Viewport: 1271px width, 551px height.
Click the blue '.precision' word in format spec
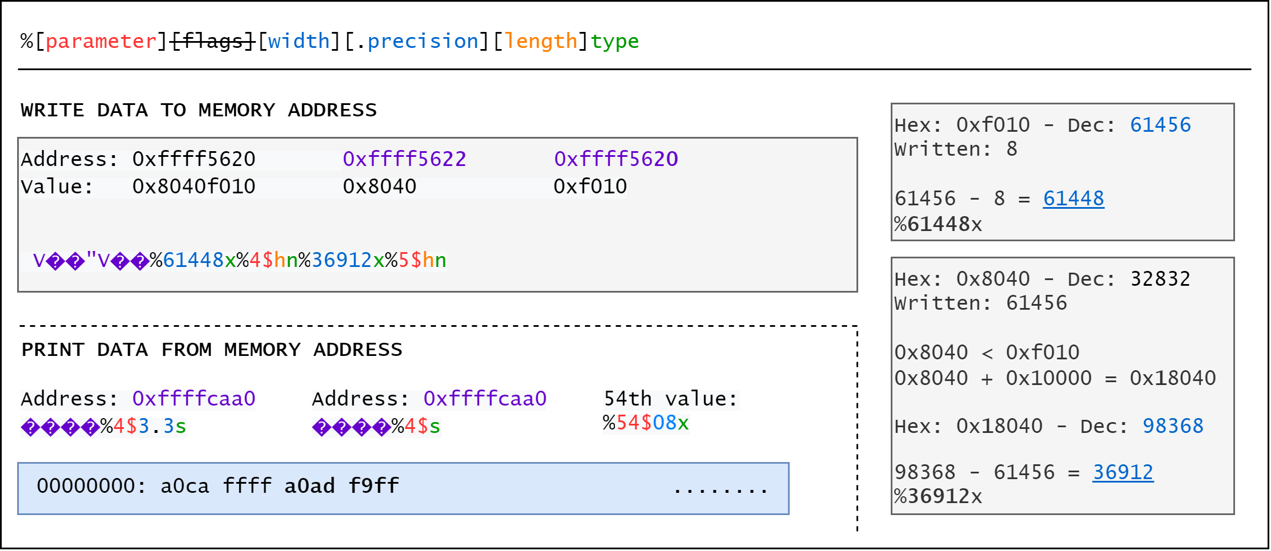tap(417, 41)
